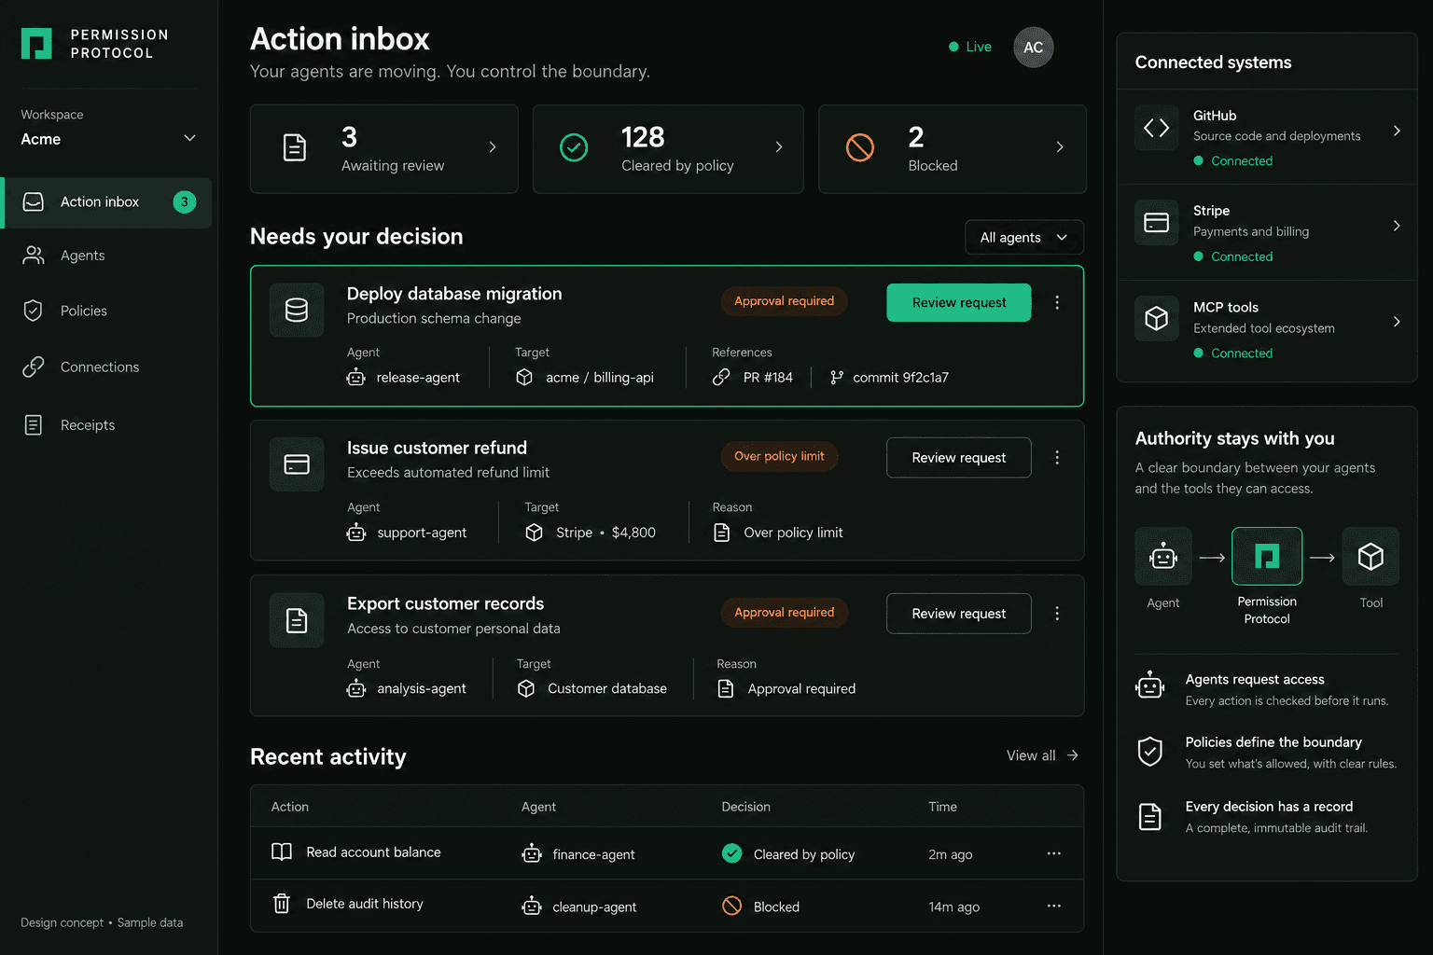Open Action inbox in sidebar
Viewport: 1433px width, 955px height.
coord(106,202)
